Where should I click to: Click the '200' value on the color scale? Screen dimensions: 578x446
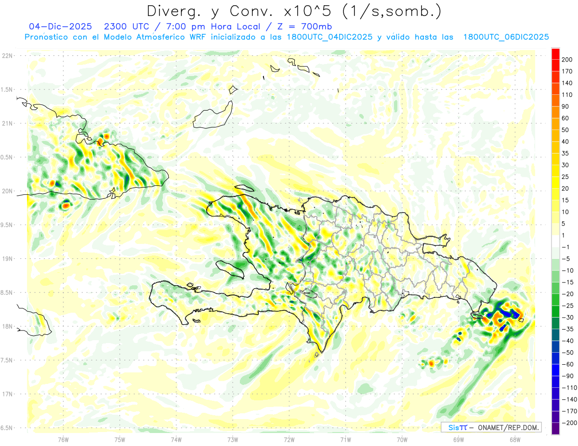568,60
